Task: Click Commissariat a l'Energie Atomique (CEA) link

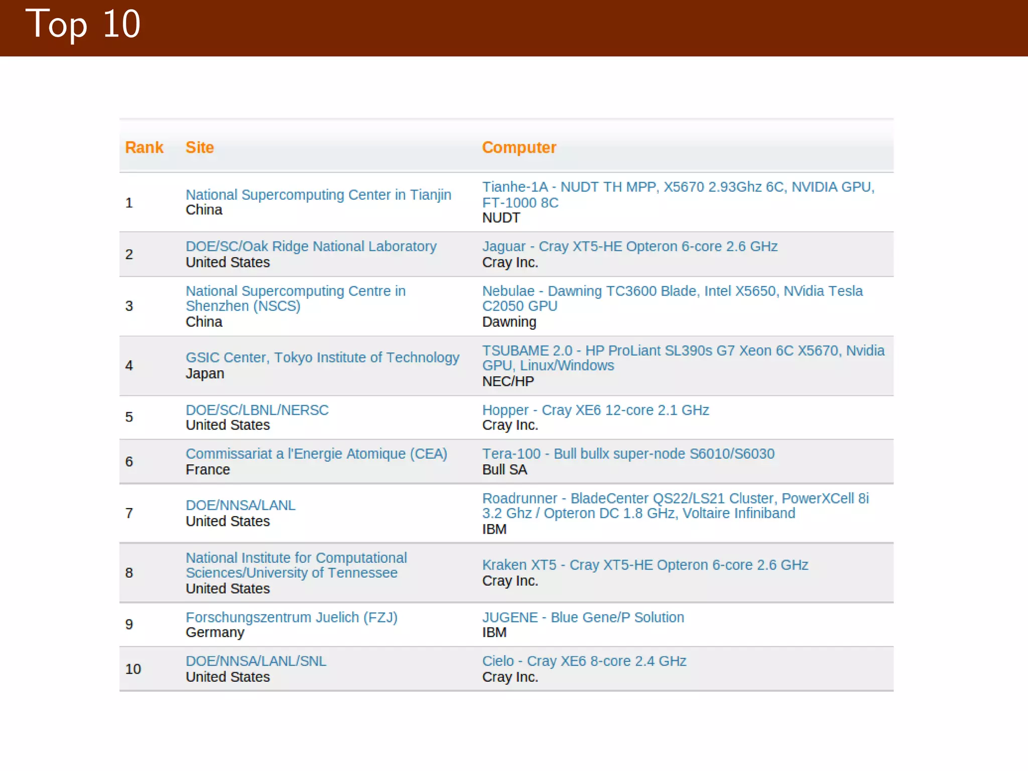Action: click(x=316, y=454)
